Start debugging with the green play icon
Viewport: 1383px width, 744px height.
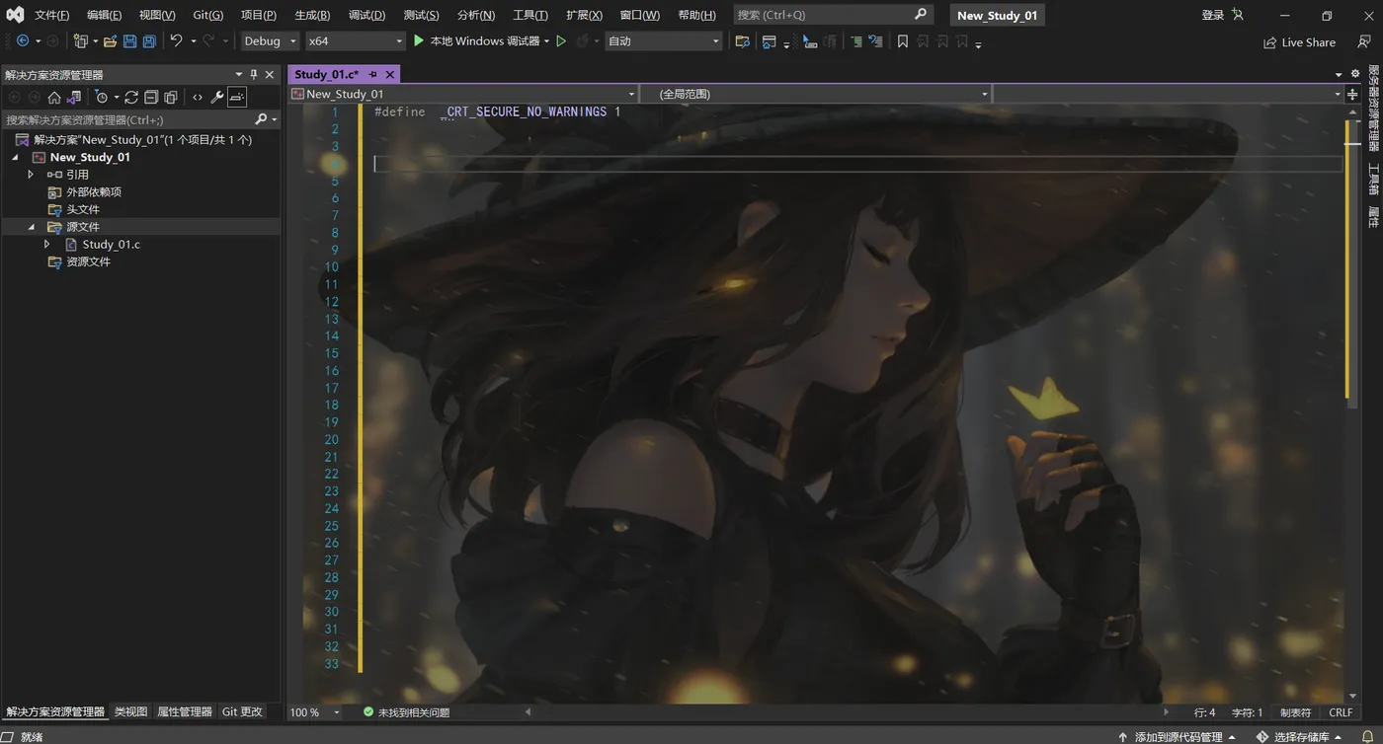click(419, 40)
